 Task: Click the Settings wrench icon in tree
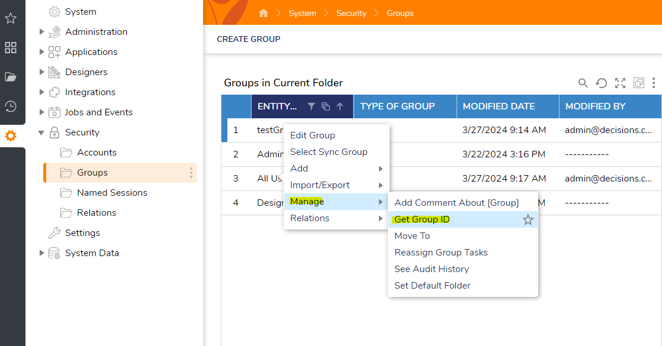[x=54, y=233]
